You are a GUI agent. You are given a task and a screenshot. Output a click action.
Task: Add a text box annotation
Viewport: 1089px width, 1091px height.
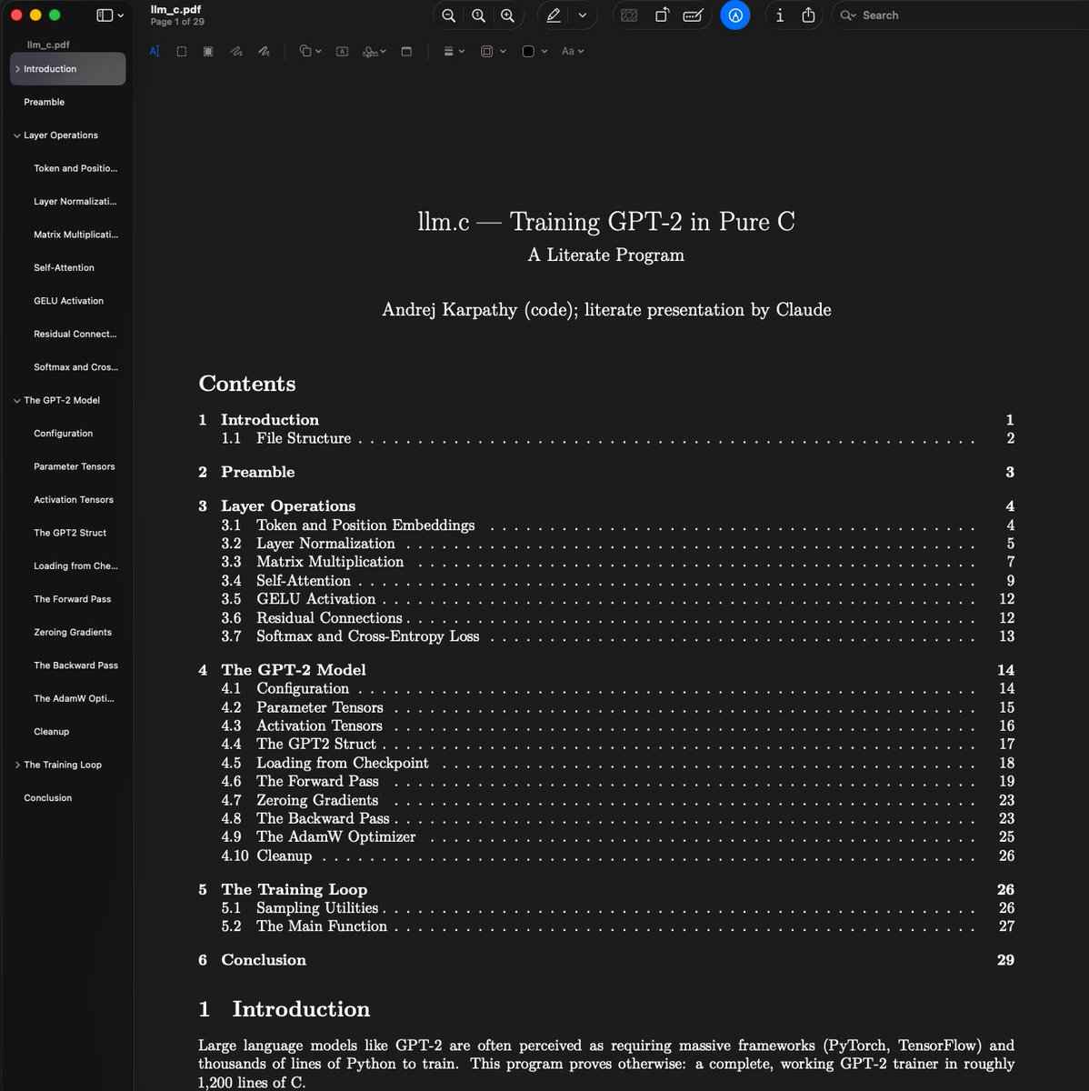coord(342,52)
